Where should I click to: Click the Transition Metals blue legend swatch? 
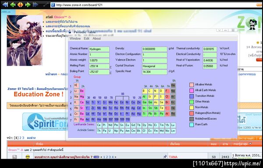pos(192,96)
